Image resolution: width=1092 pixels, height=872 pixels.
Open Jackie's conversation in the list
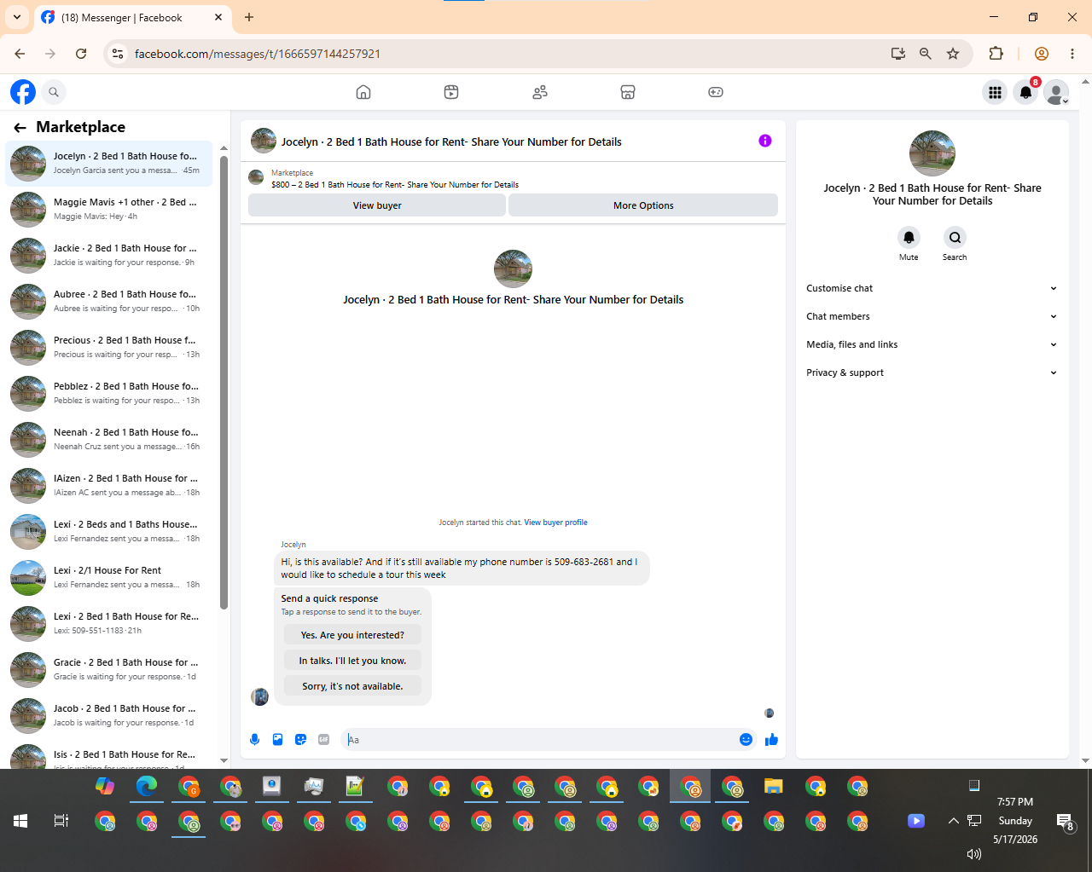click(x=109, y=255)
